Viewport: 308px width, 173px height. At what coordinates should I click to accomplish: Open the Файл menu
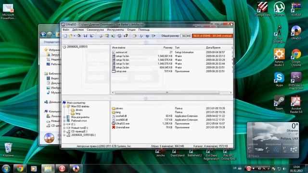coord(66,30)
